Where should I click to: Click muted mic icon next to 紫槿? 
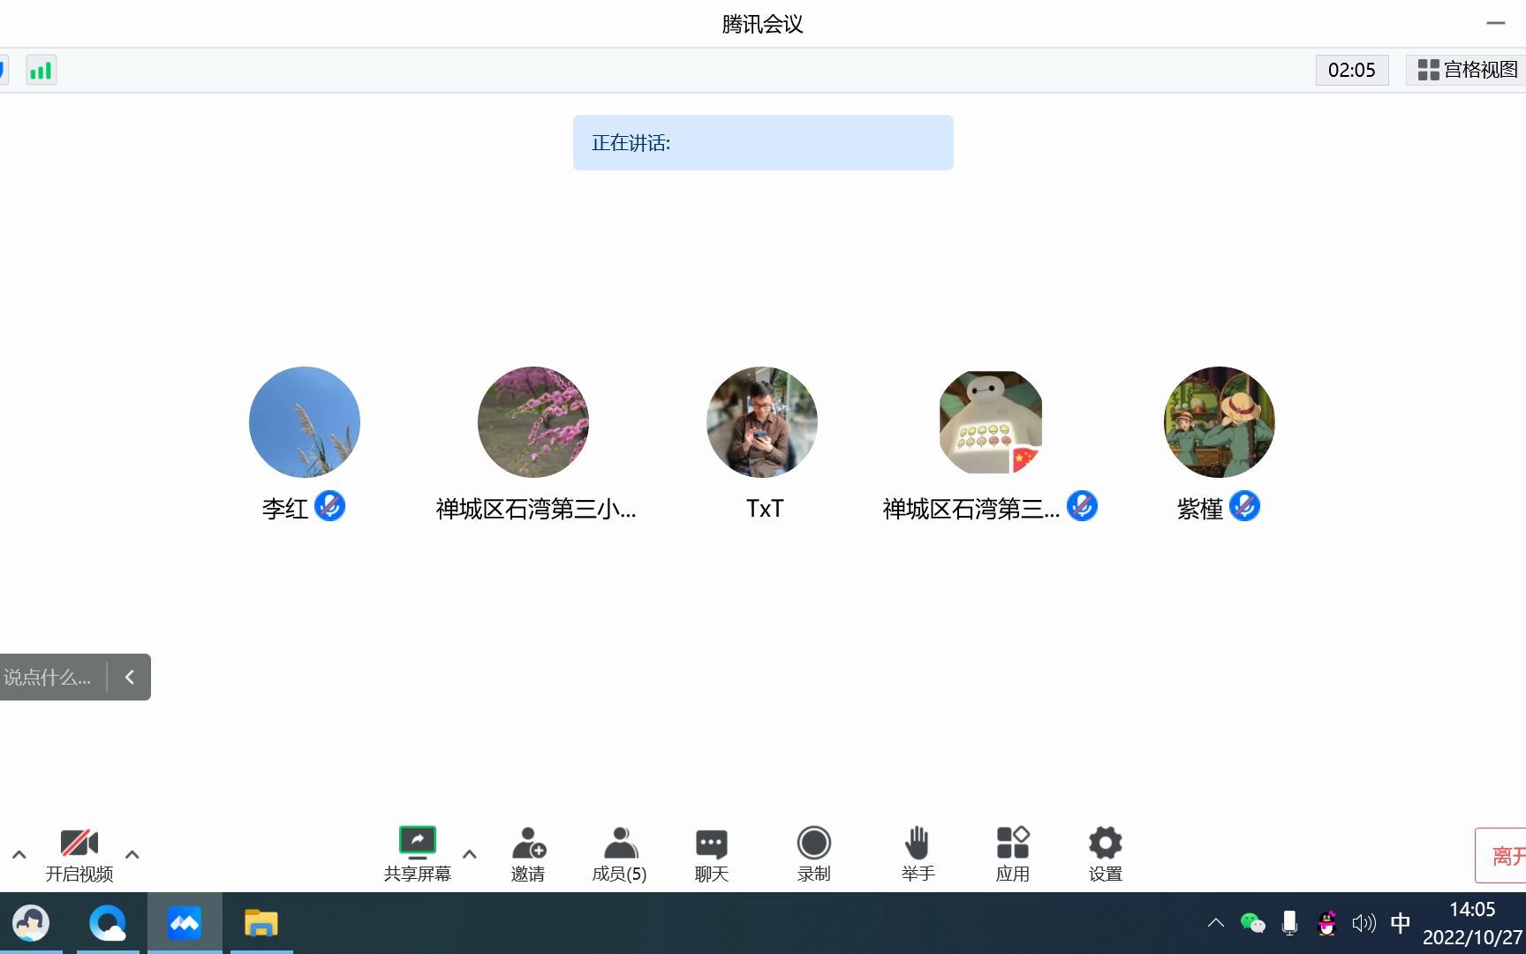(1245, 506)
